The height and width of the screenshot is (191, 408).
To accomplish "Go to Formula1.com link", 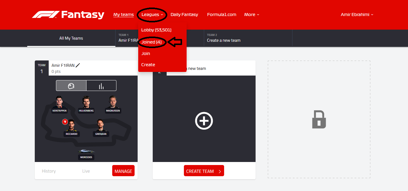I will 222,15.
